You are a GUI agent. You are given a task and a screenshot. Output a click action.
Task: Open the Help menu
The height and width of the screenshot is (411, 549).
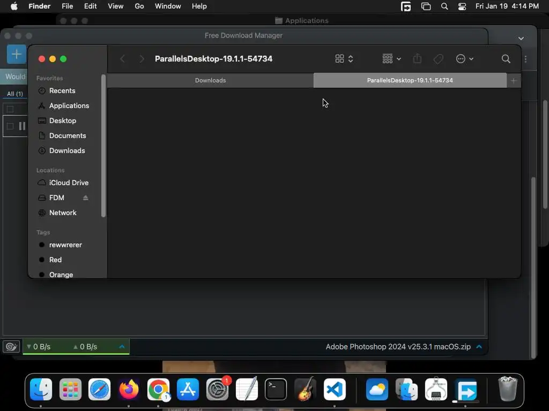pos(199,6)
